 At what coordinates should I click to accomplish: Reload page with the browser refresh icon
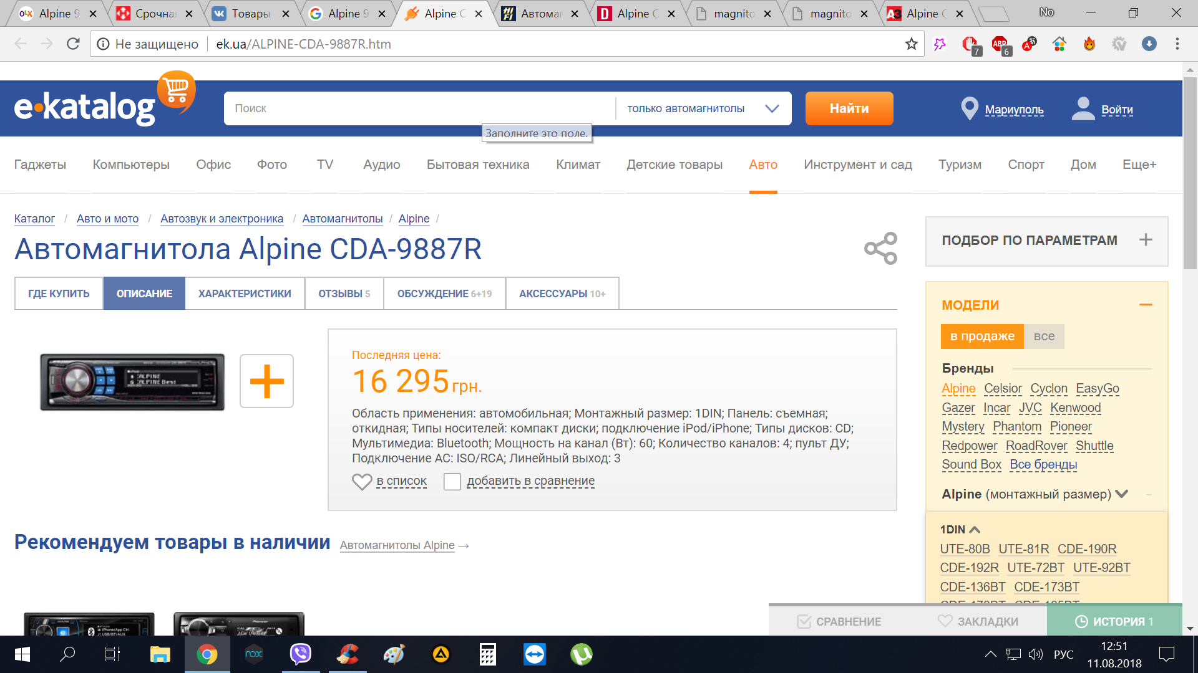point(73,44)
